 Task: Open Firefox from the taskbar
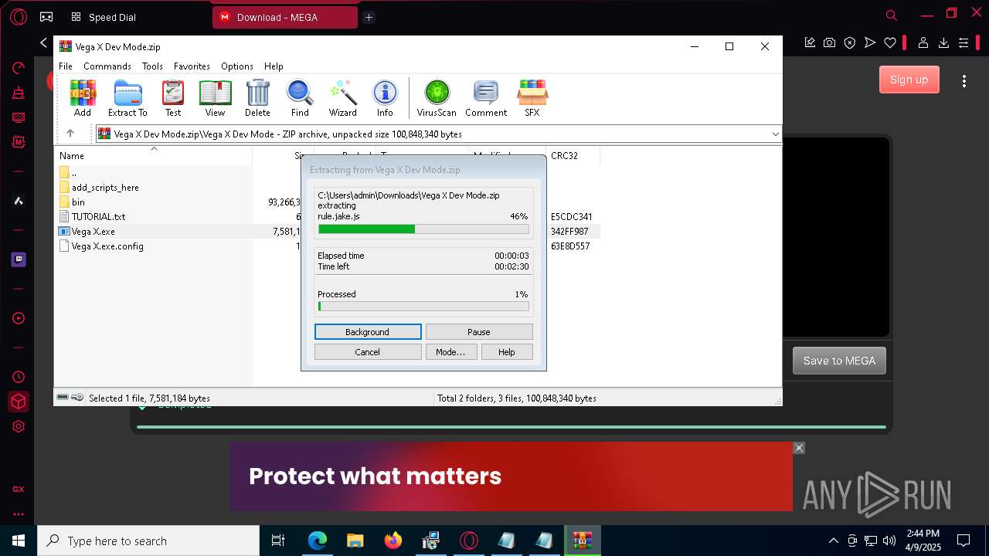[393, 541]
